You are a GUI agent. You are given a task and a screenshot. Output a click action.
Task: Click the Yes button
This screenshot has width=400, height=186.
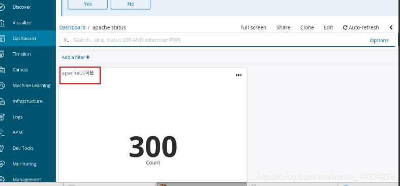88,4
